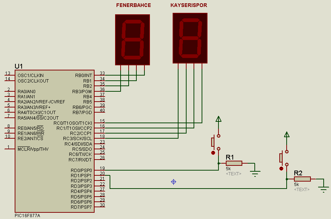331x219 pixels.
Task: Click pin number 30 beside RD7/PSP7
Action: [102, 205]
